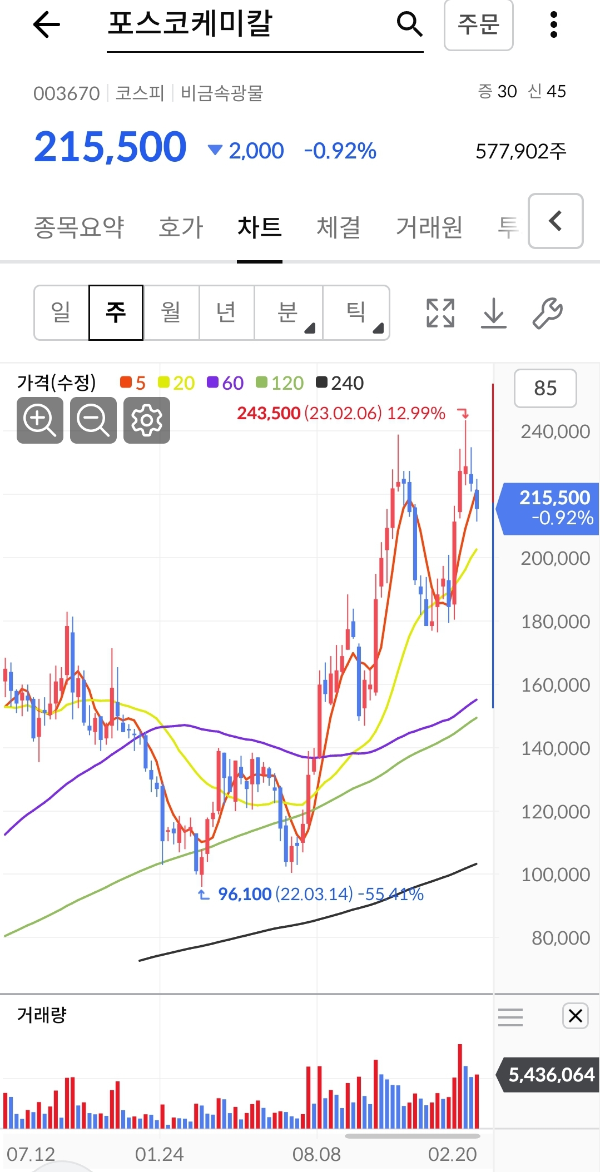The width and height of the screenshot is (600, 1172).
Task: Open the 거래원 tab
Action: tap(429, 227)
